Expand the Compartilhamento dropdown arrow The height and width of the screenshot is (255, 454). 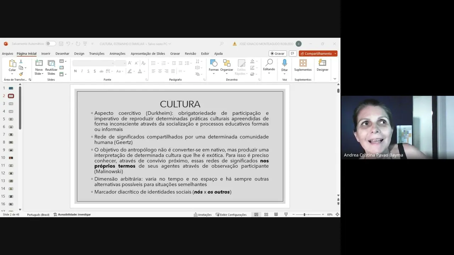[x=335, y=53]
